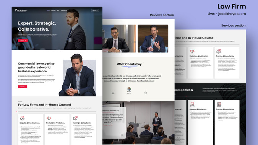
Task: Click the Joe Al-Khayat logo in header
Action: tap(21, 10)
